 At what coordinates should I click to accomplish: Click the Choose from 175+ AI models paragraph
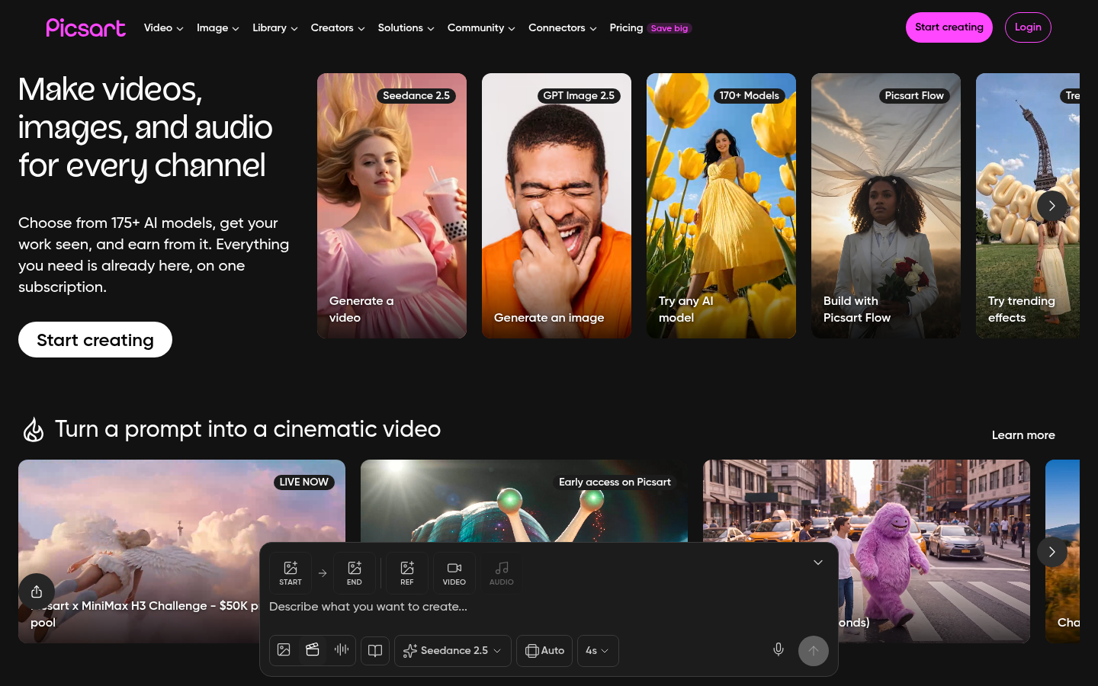[154, 255]
